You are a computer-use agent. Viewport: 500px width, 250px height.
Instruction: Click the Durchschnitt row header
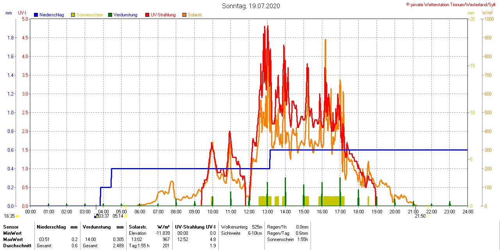[x=17, y=246]
